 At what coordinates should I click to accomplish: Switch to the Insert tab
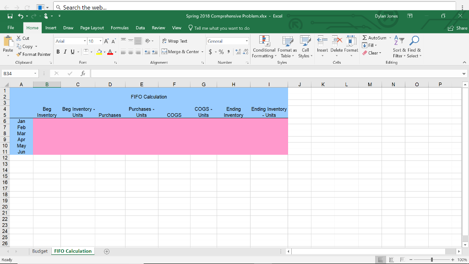coord(51,28)
